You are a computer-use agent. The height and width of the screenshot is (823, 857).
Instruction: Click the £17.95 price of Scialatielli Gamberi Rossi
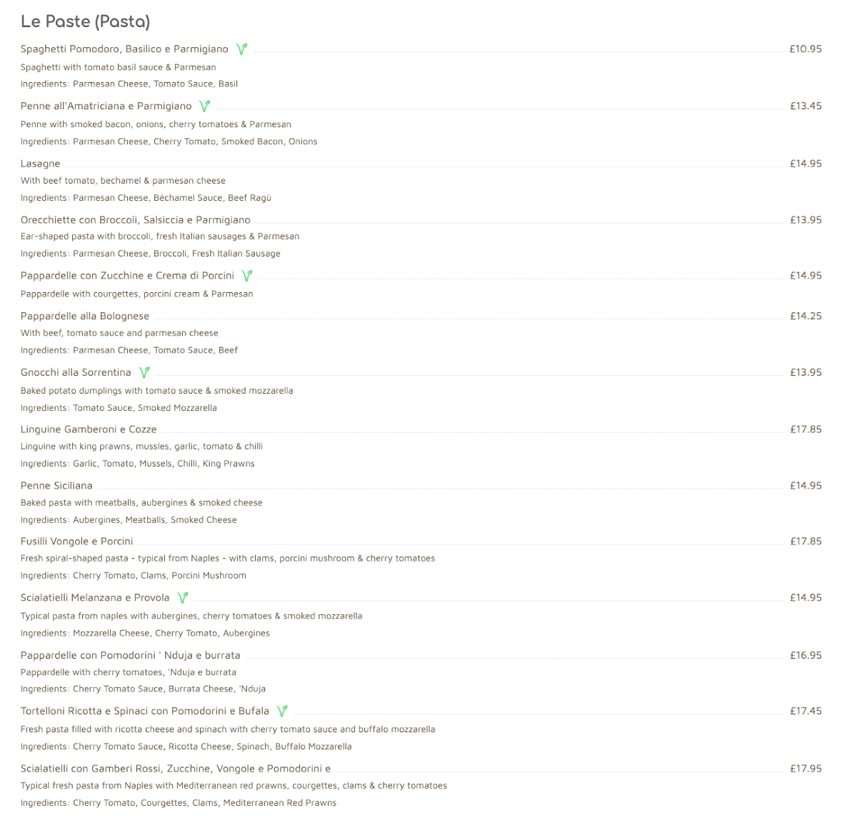[806, 769]
